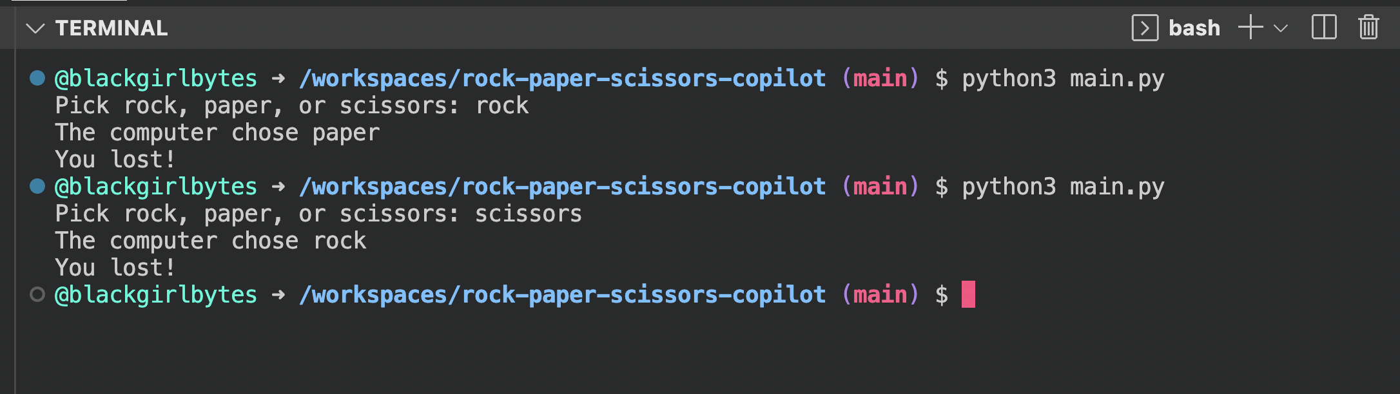The width and height of the screenshot is (1400, 394).
Task: Open first /workspaces/rock-paper-scissors-copilot path link
Action: click(563, 79)
